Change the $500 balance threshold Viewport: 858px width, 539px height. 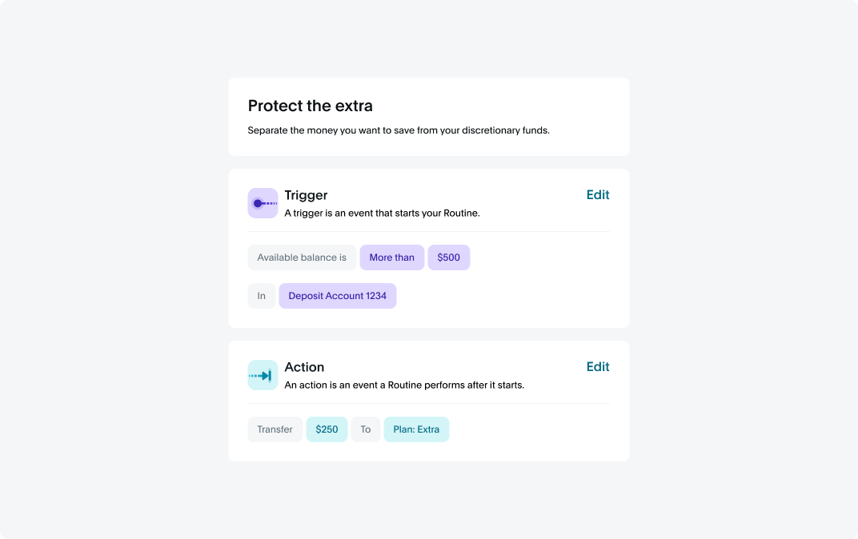click(x=449, y=258)
